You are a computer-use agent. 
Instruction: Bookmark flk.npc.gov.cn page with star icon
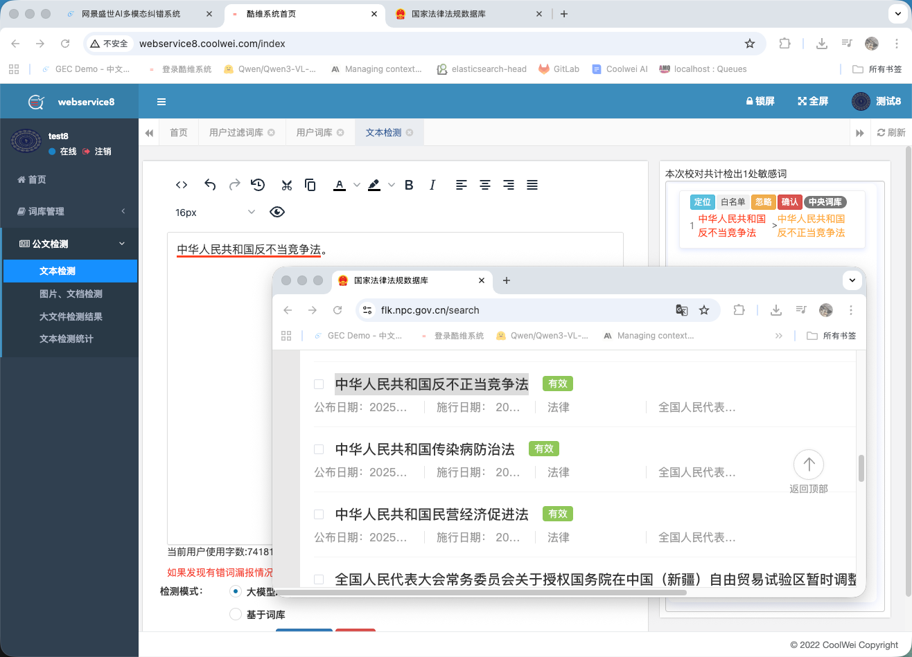pyautogui.click(x=704, y=310)
